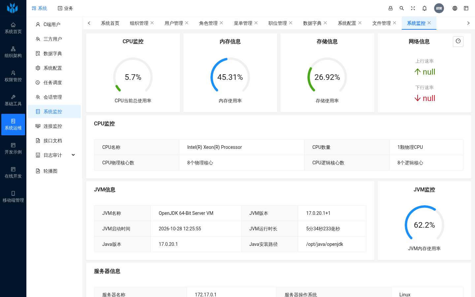Open 基础工具 in left rail
This screenshot has height=297, width=475.
[13, 100]
